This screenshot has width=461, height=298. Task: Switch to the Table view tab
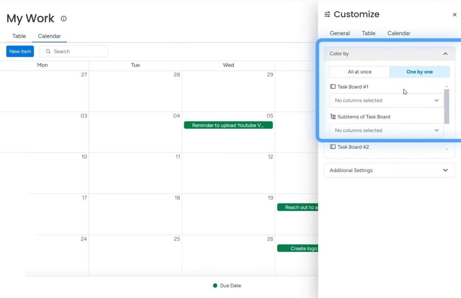pyautogui.click(x=19, y=36)
